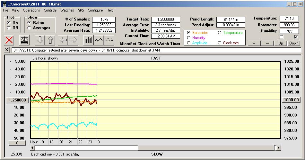Set Plot to Off
The width and height of the screenshot is (305, 160).
pos(8,28)
